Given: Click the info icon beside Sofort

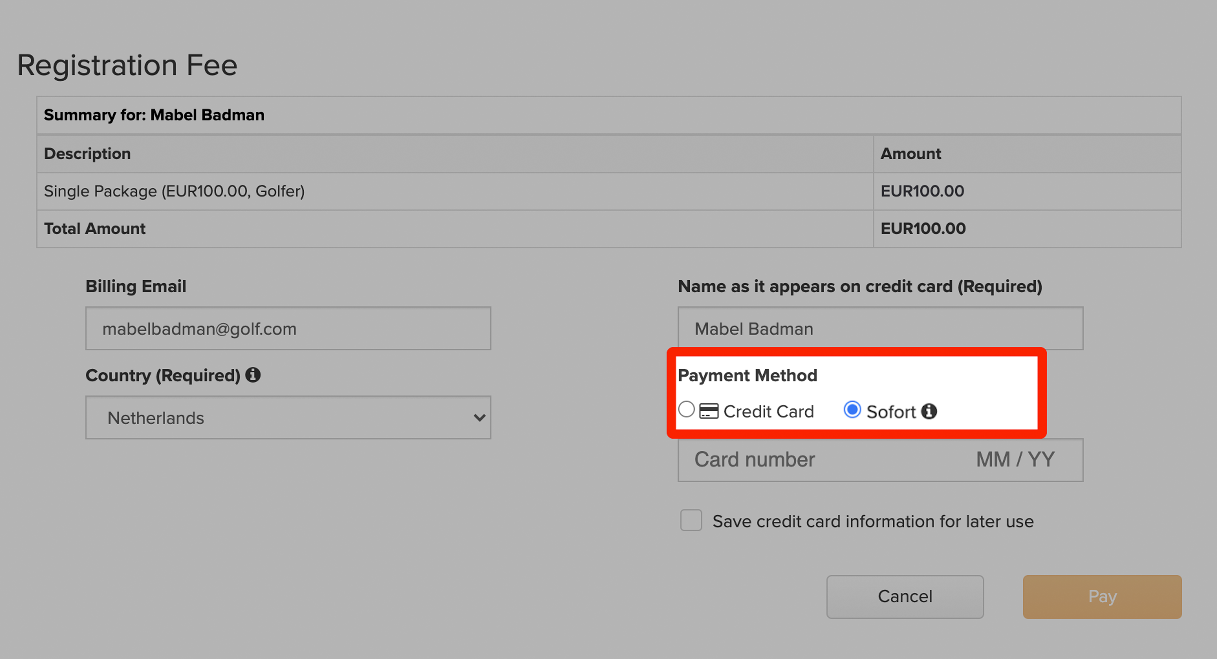Looking at the screenshot, I should (x=929, y=411).
